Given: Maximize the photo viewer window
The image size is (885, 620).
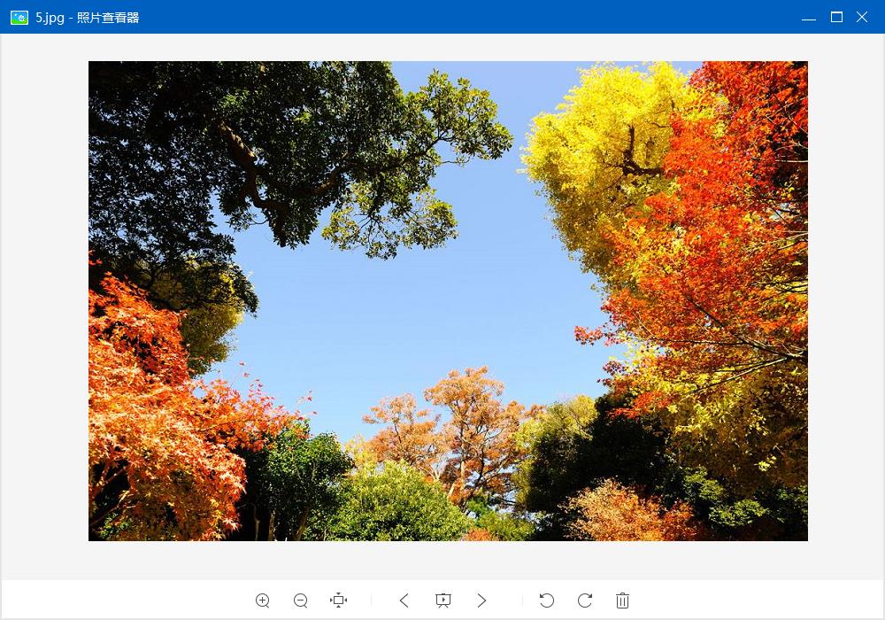Looking at the screenshot, I should point(836,17).
